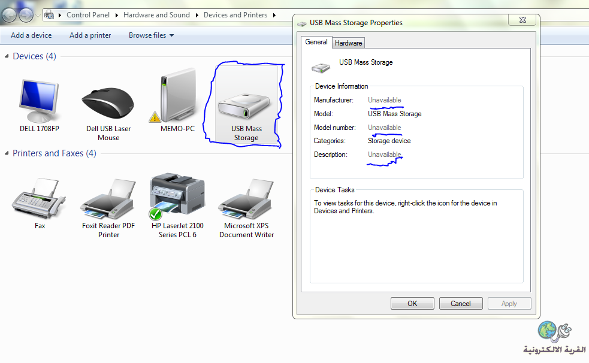Click the Apply button

click(509, 303)
